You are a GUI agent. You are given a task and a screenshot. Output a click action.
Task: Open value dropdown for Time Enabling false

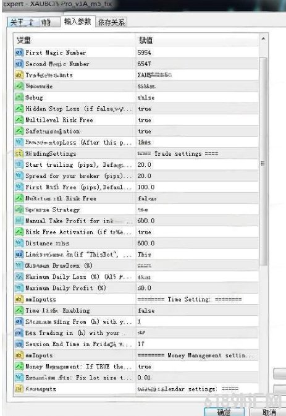click(197, 310)
